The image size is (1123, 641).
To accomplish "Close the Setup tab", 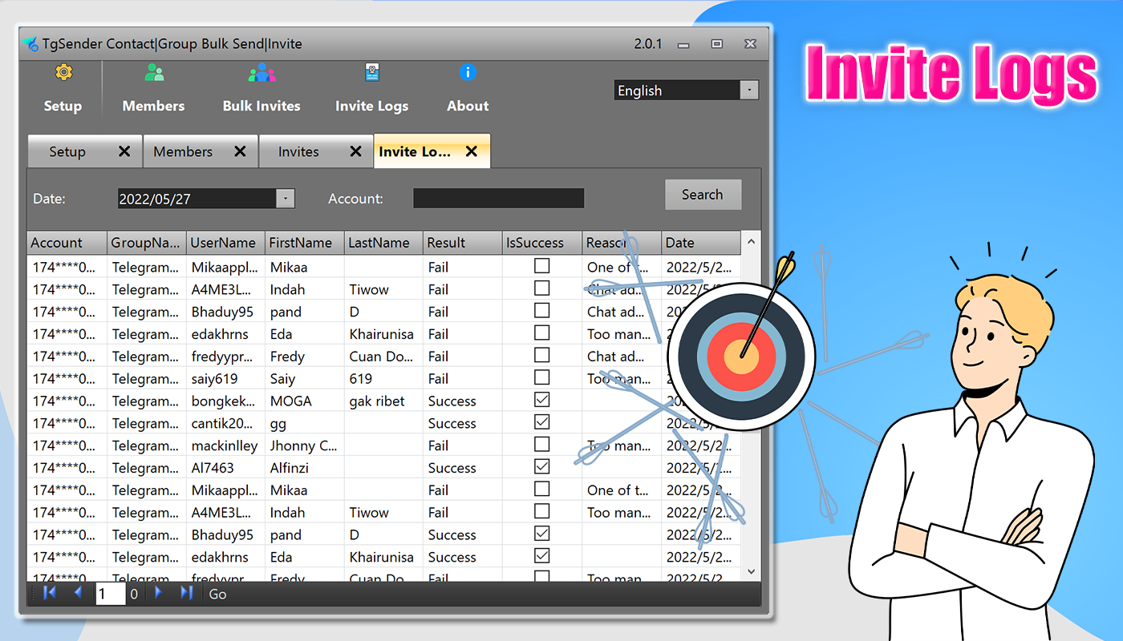I will tap(124, 151).
